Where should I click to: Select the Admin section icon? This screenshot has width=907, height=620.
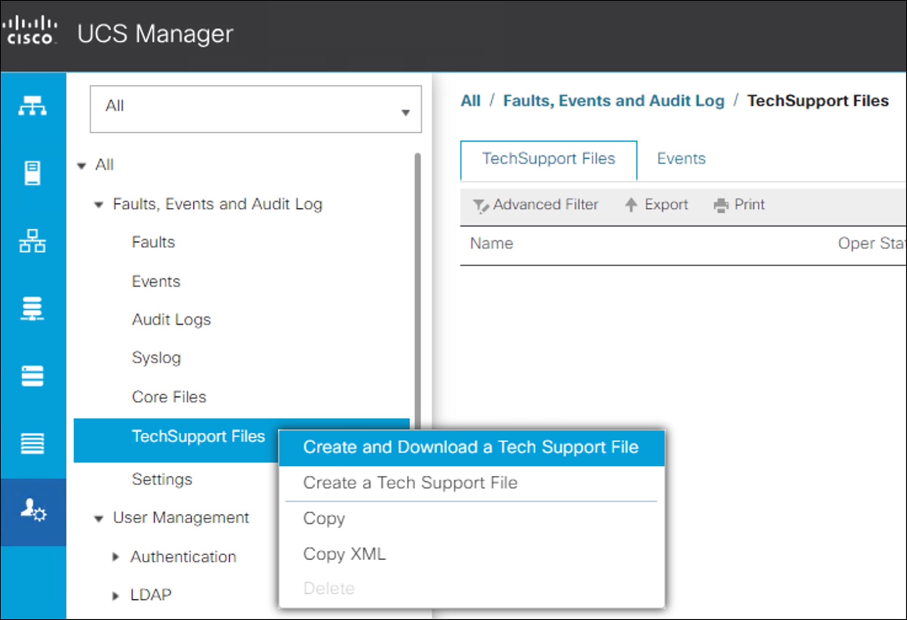(33, 511)
